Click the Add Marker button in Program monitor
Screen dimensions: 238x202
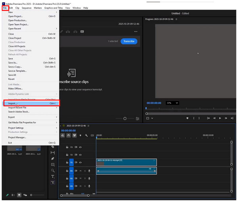tap(187, 118)
